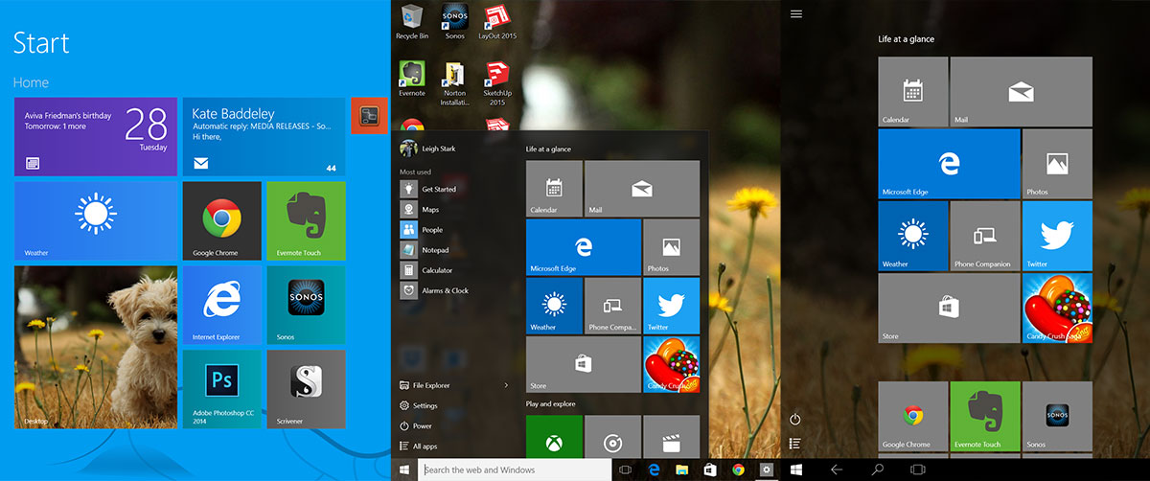This screenshot has width=1150, height=481.
Task: Expand the hamburger menu in tablet view
Action: [796, 14]
